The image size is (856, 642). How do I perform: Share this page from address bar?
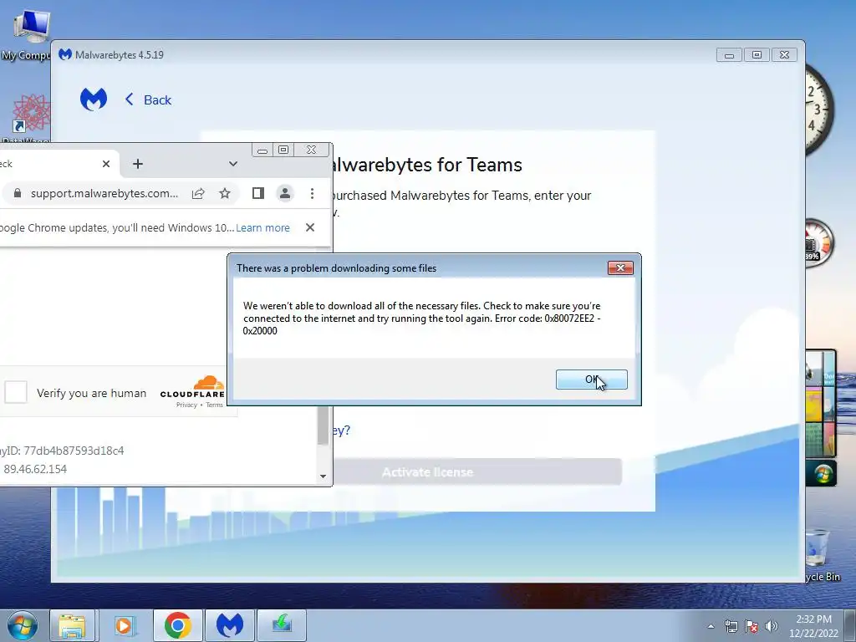[x=198, y=193]
